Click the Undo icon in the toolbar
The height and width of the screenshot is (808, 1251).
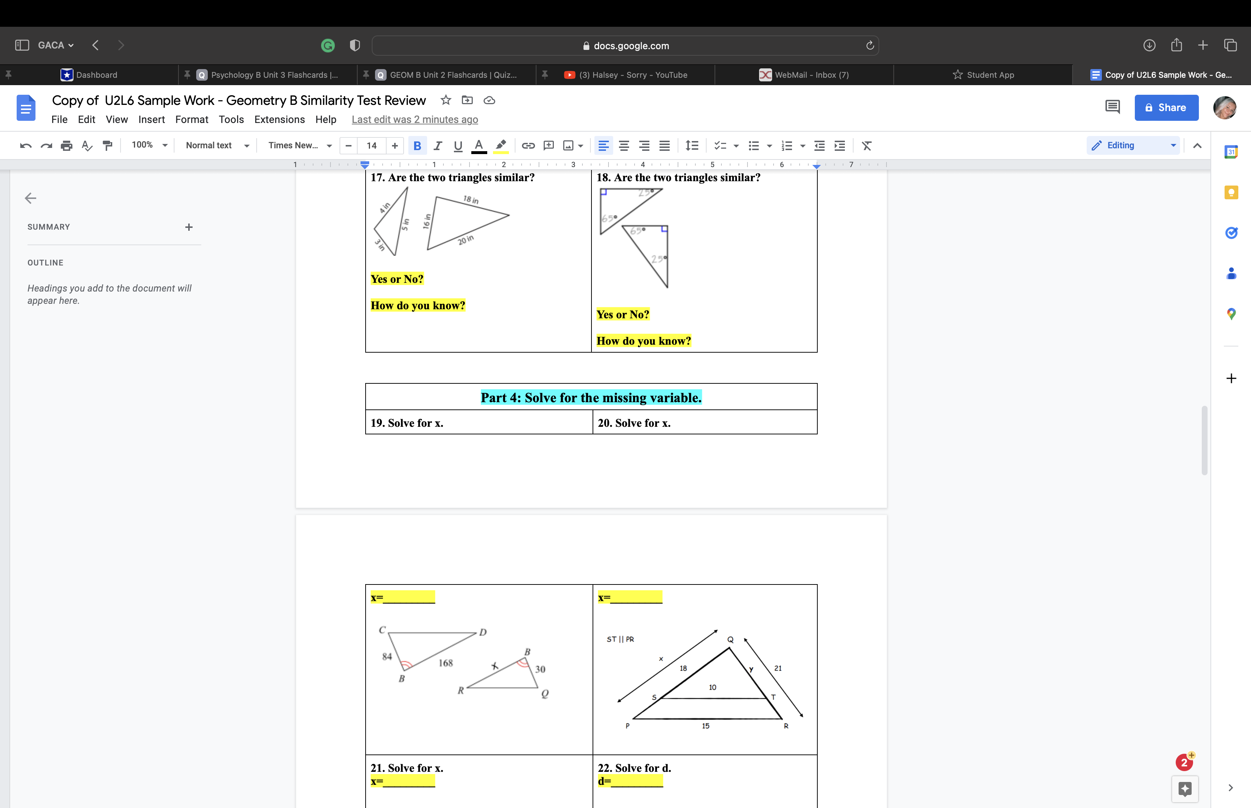tap(25, 145)
